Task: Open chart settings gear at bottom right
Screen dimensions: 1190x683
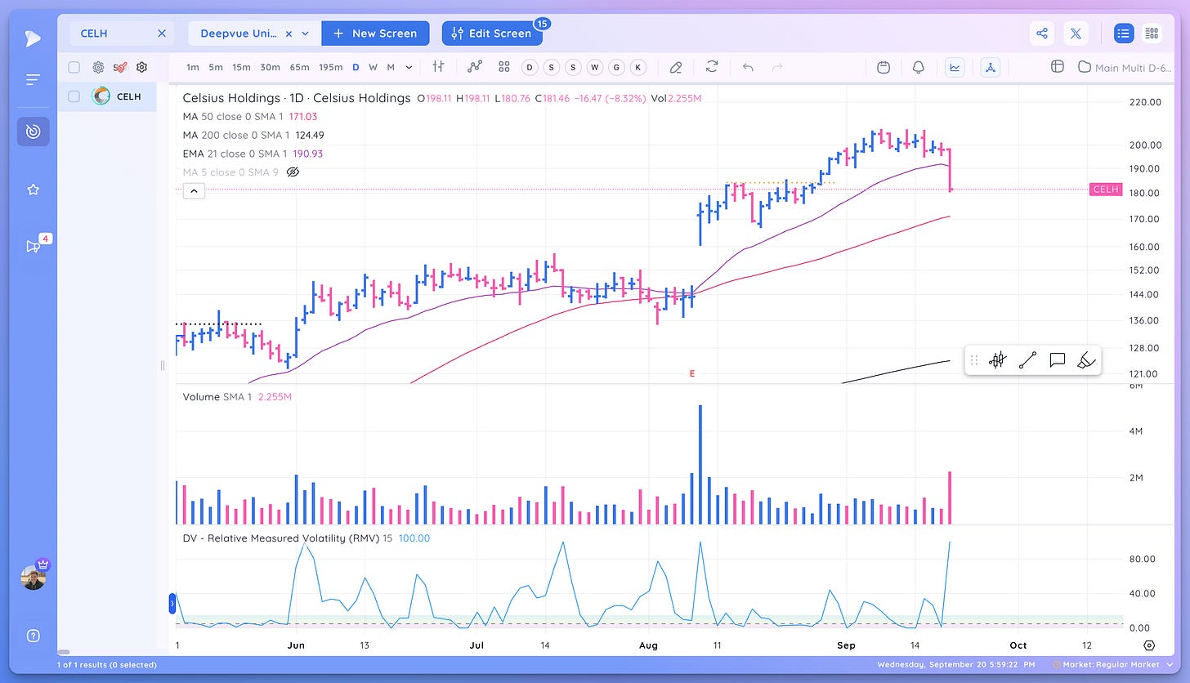Action: (x=1149, y=645)
